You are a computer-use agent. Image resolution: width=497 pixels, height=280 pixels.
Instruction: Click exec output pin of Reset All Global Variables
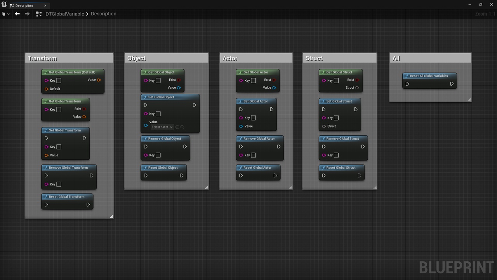[x=452, y=84]
